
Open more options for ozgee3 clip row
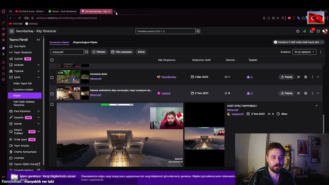click(x=312, y=93)
